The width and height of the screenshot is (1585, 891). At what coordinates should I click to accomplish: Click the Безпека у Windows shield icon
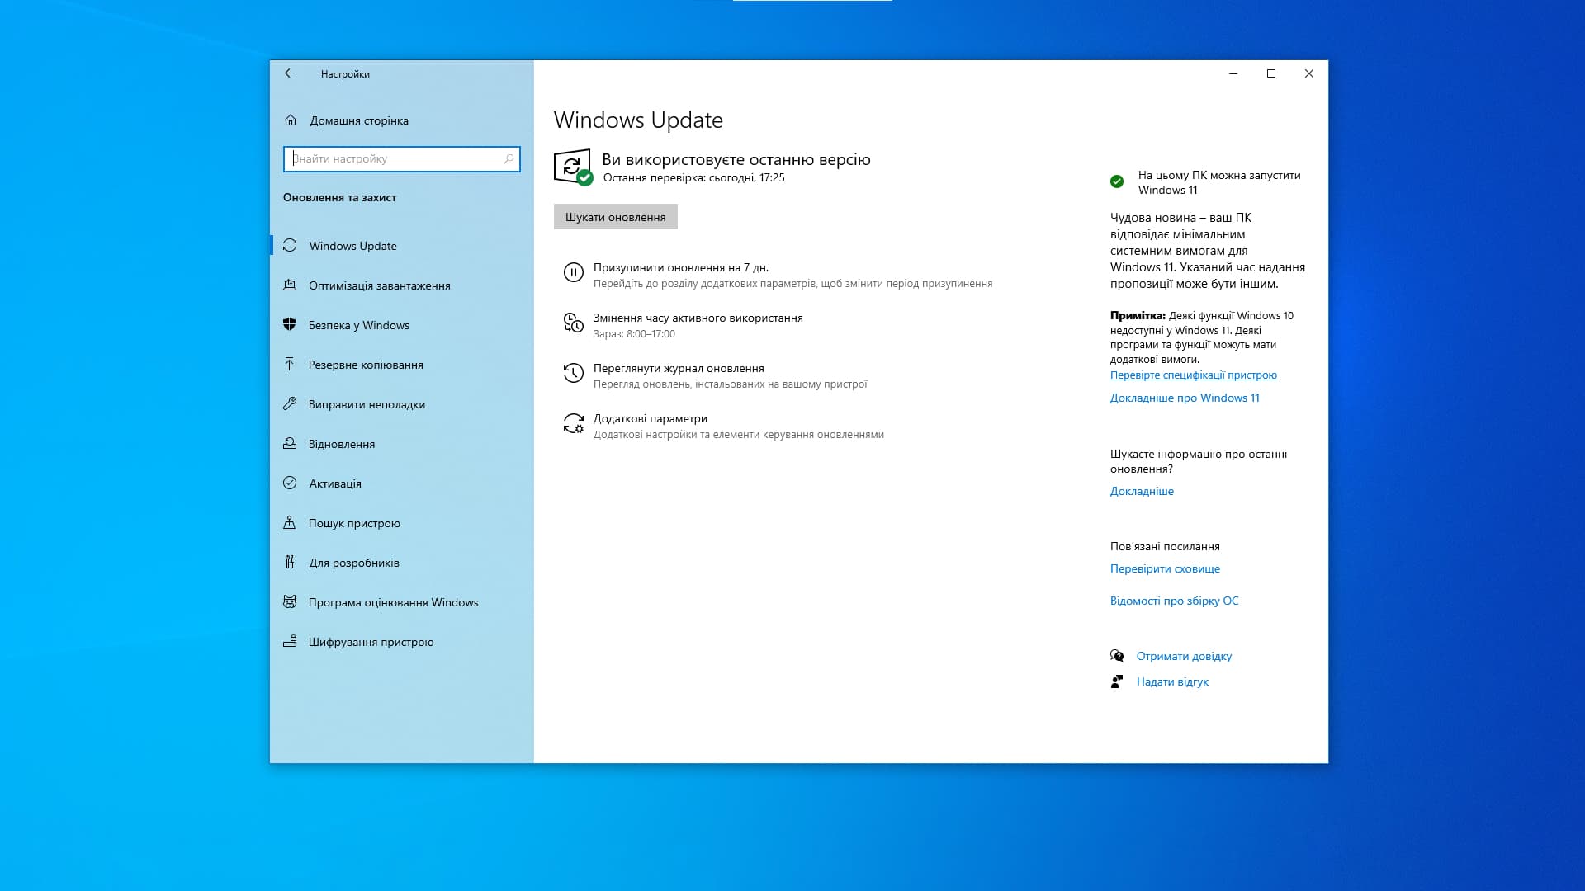coord(290,325)
